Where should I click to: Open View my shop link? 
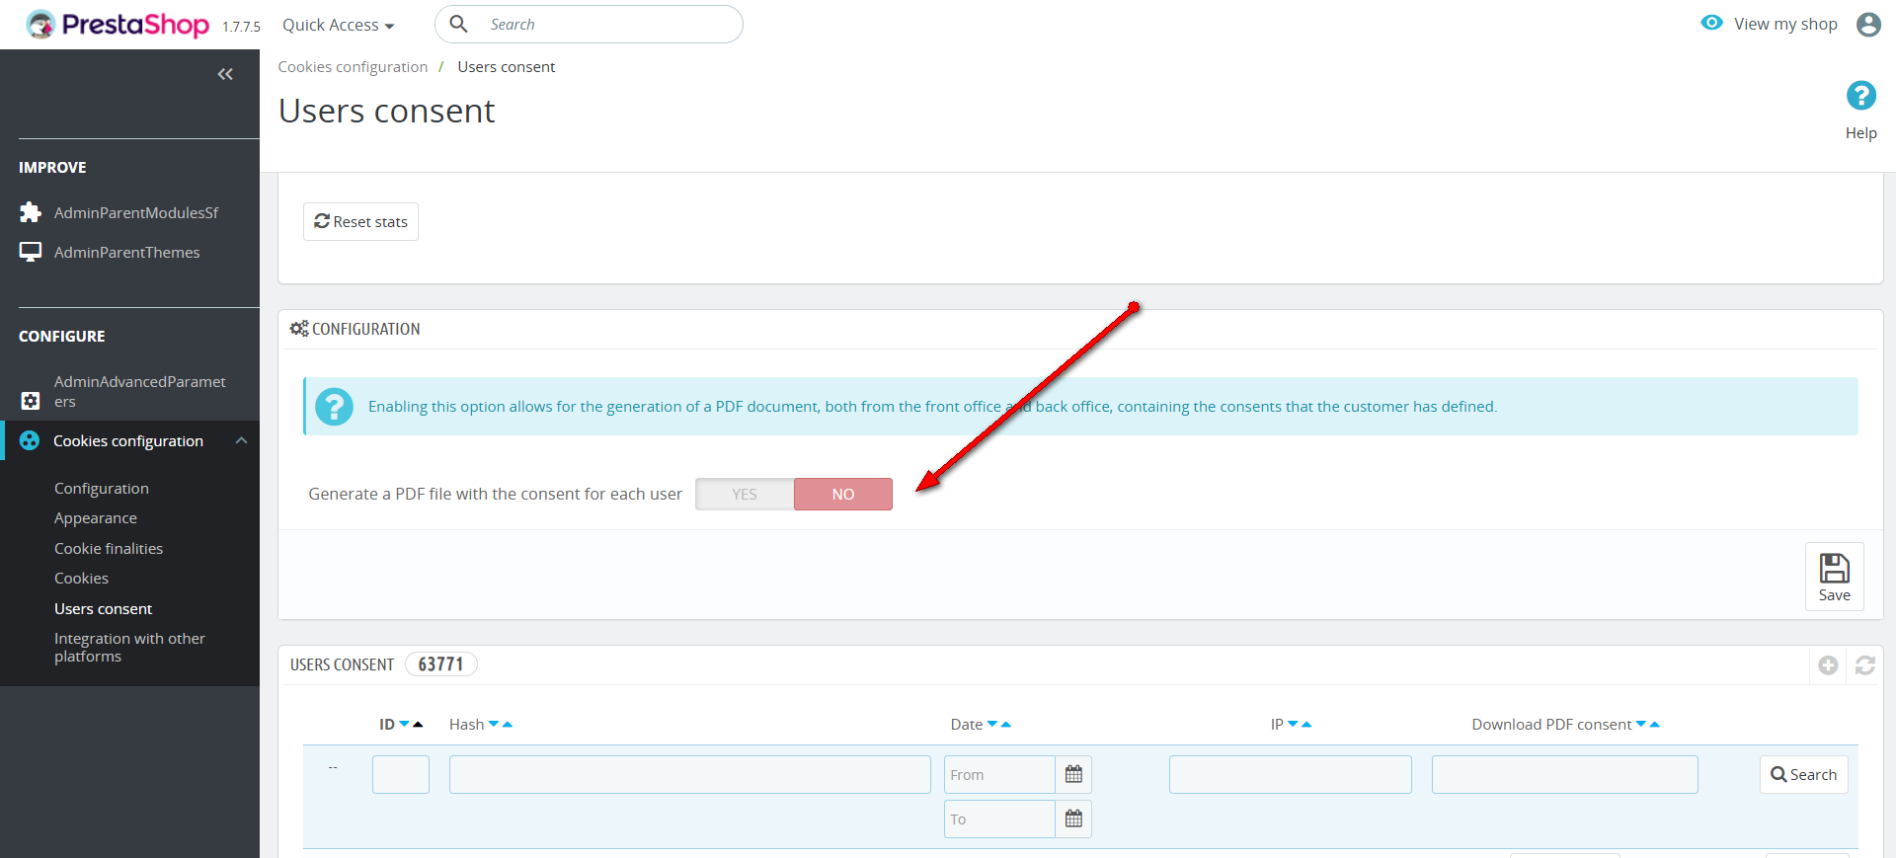[x=1785, y=24]
